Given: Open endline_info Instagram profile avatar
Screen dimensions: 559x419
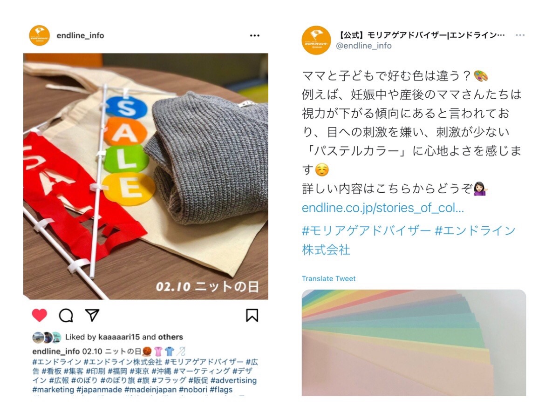Looking at the screenshot, I should 39,35.
